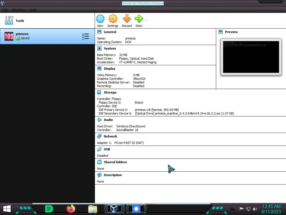Click the Shared folders section icon
286x215 pixels.
point(99,162)
